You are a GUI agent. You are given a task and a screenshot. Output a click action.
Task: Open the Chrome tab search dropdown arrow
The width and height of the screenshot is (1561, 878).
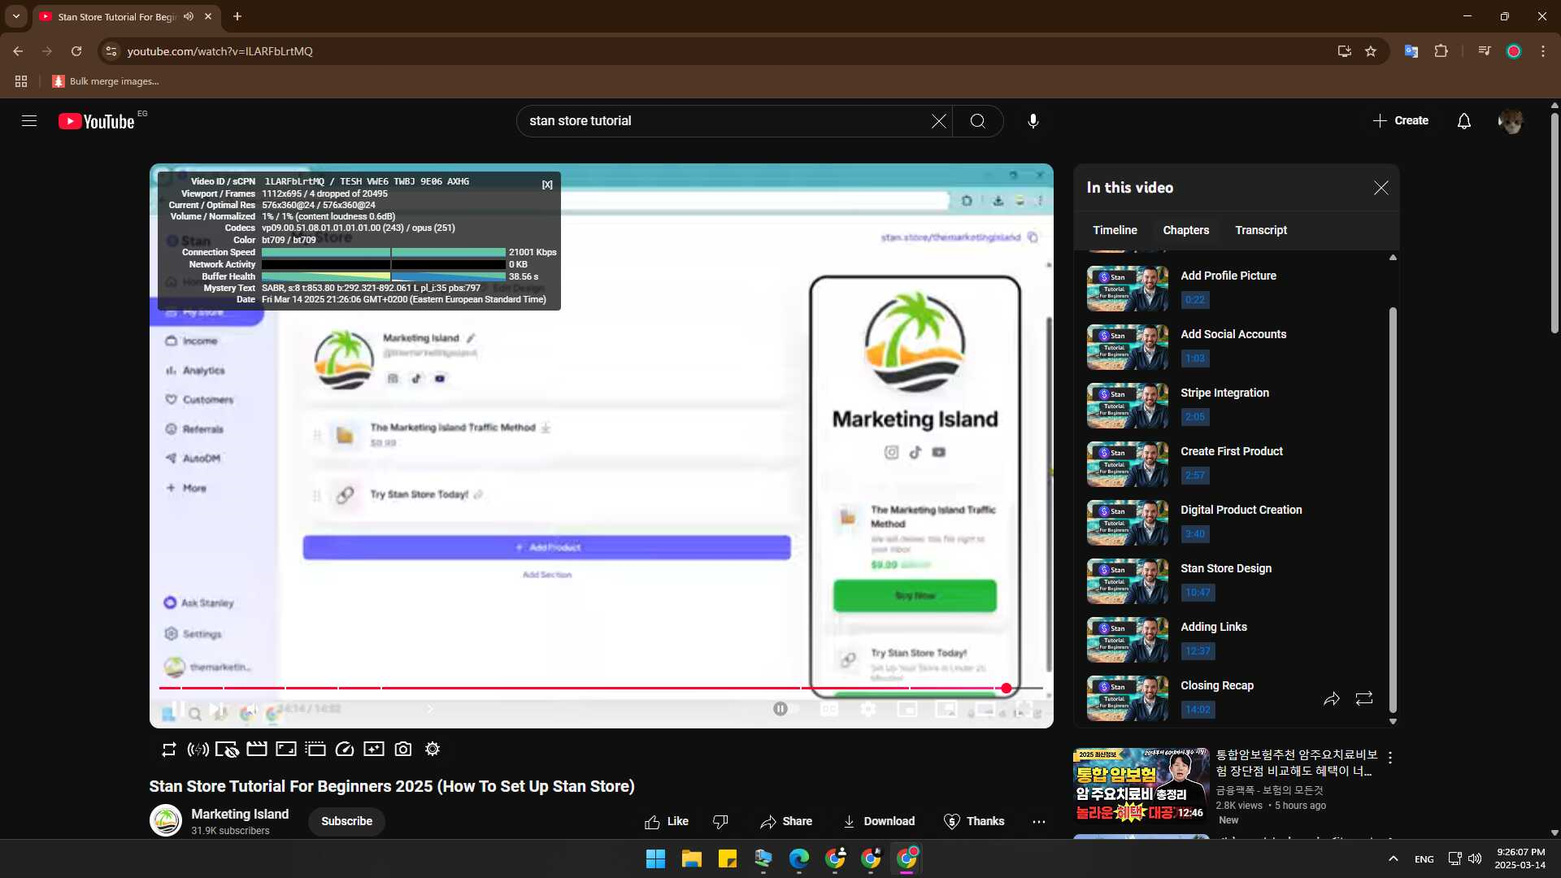16,16
